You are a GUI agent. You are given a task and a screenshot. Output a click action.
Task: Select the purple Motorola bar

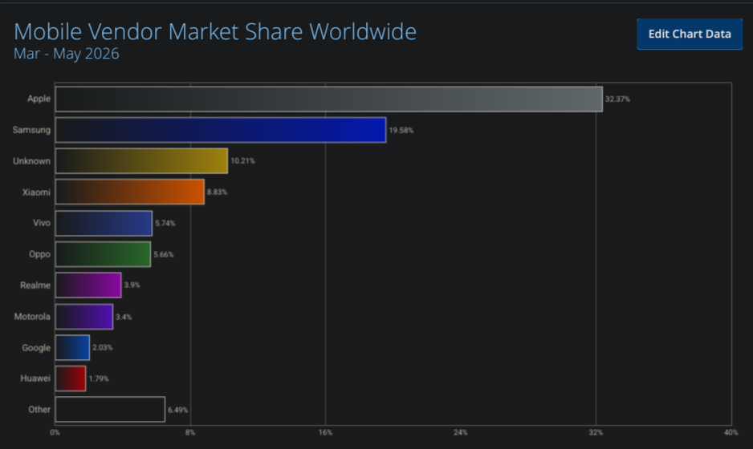[x=84, y=317]
